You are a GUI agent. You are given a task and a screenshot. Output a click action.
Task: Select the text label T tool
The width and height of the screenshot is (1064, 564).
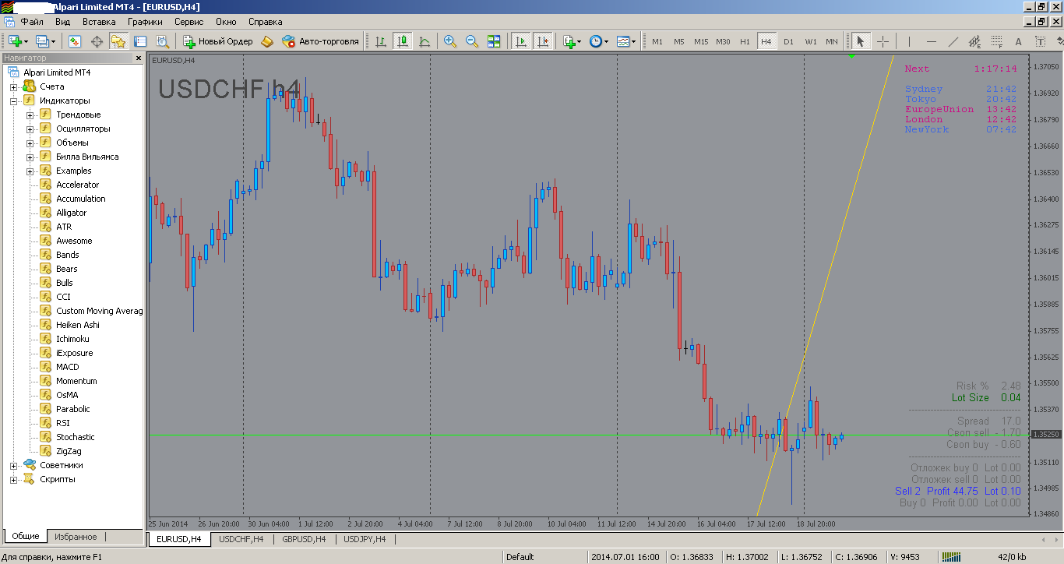tap(1040, 41)
